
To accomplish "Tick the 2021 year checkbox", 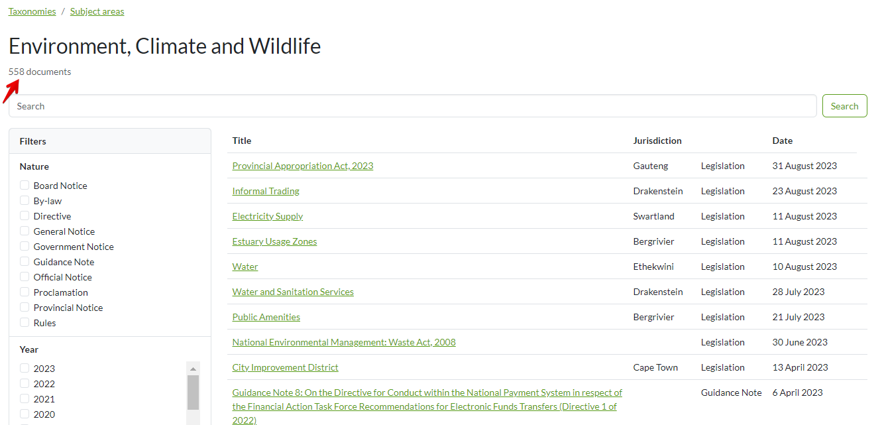I will point(25,399).
